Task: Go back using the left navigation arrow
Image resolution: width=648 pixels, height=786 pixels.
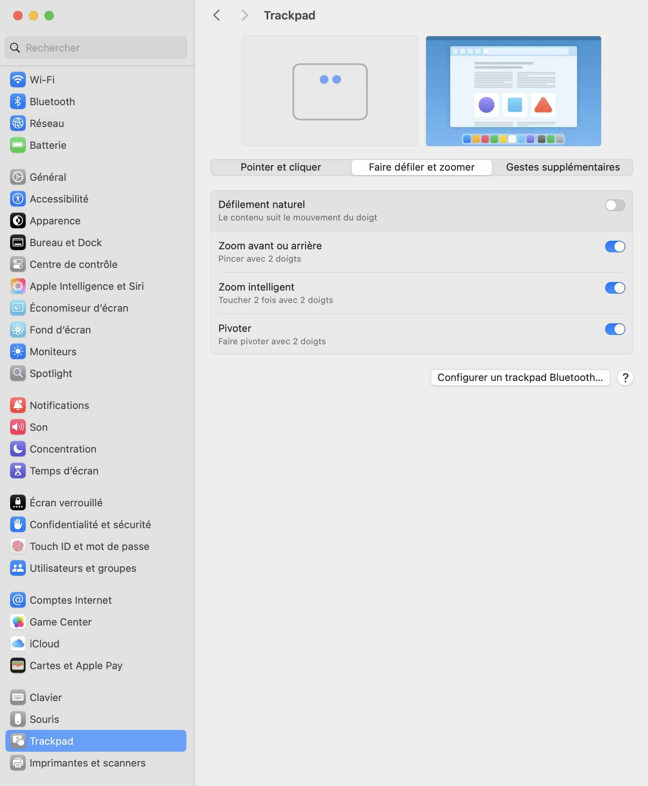Action: 217,15
